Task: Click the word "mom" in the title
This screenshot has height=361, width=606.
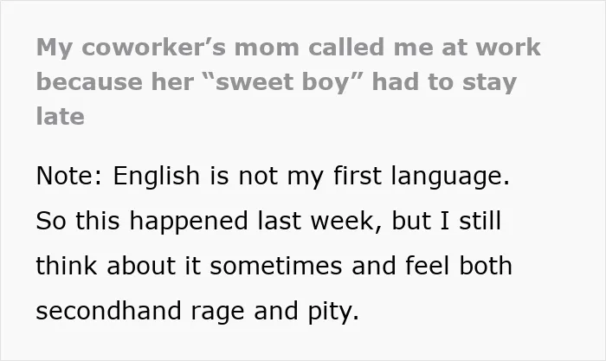Action: [x=267, y=48]
